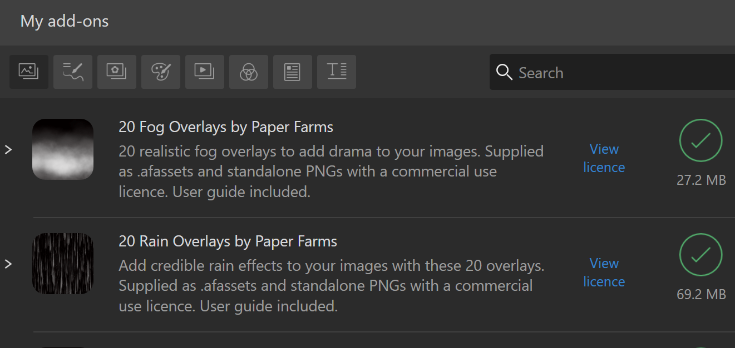Select the Macros/photo stack category icon
735x348 pixels.
click(116, 72)
